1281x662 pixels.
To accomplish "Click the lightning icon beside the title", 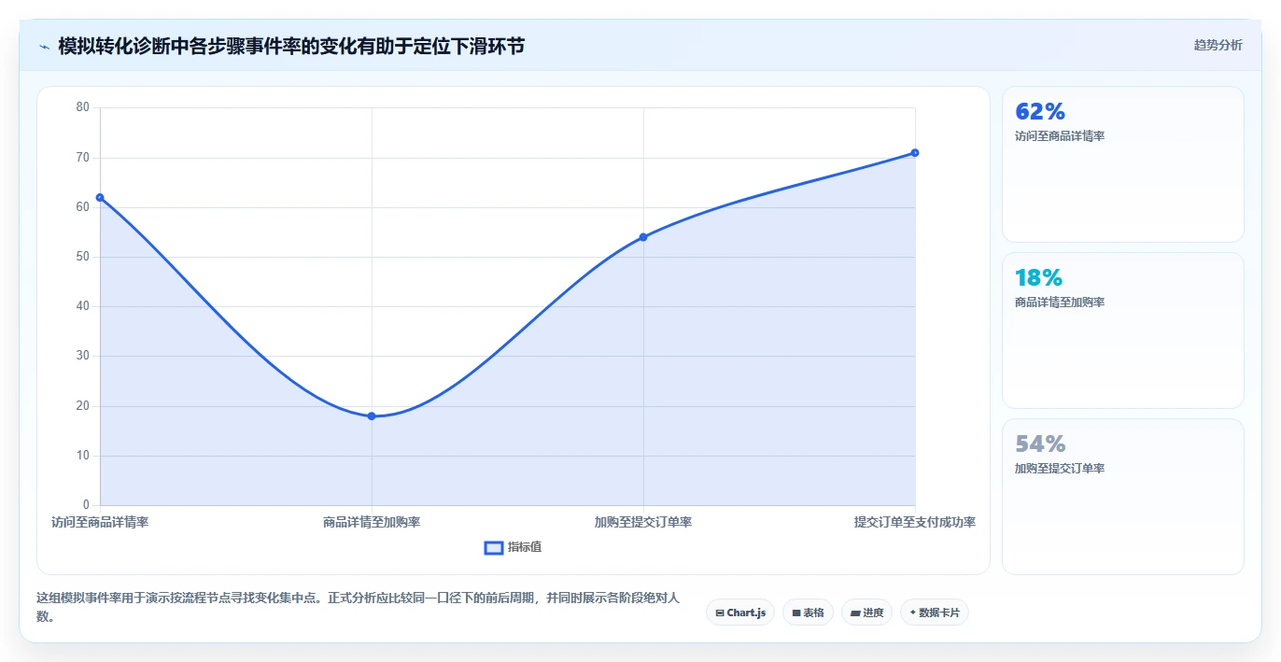I will click(x=44, y=46).
